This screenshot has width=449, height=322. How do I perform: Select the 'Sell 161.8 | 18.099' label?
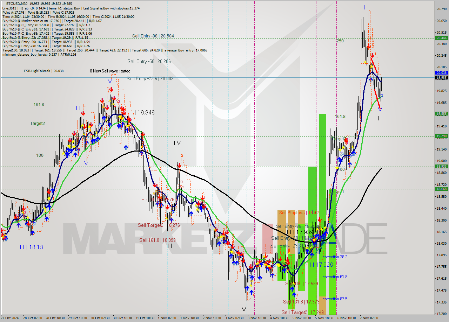click(x=158, y=240)
